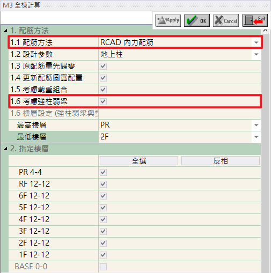The height and width of the screenshot is (273, 271).
Task: Uncheck the PR 4-4 floor checkbox
Action: (103, 172)
